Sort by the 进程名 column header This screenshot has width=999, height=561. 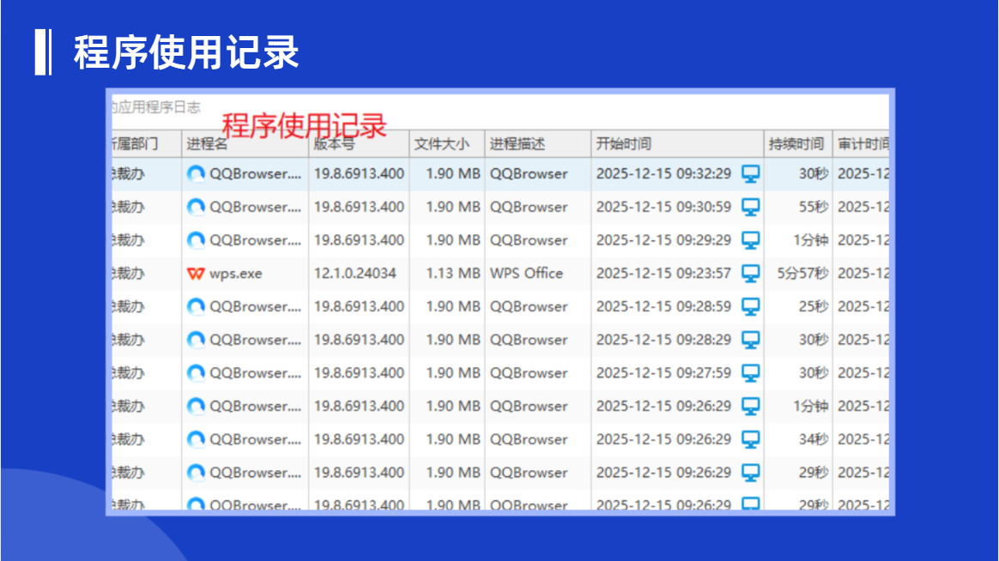coord(245,144)
